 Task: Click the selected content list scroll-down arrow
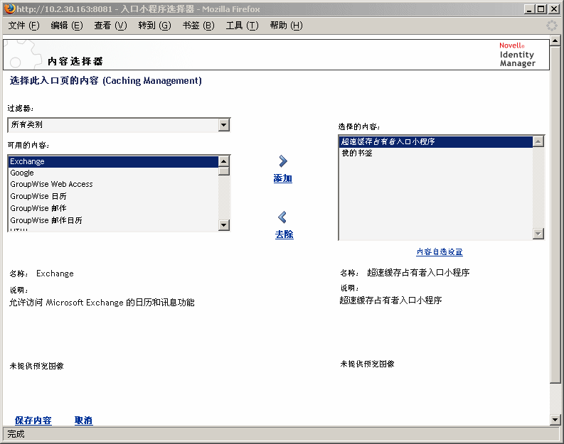point(538,234)
